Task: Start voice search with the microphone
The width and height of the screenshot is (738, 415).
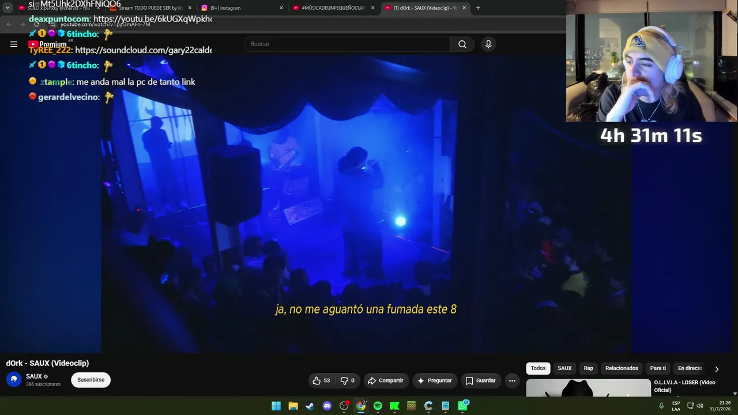Action: (x=488, y=44)
